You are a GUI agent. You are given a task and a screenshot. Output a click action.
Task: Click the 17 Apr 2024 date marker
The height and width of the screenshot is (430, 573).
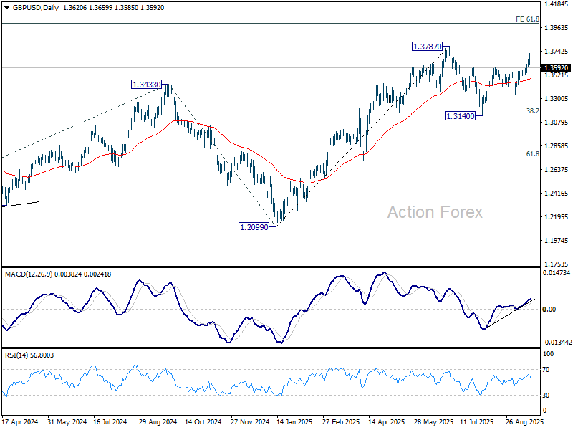pos(19,423)
